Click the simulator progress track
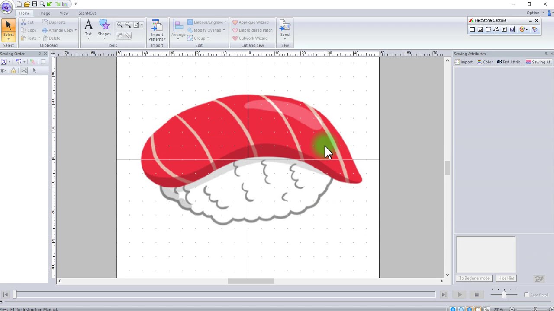The height and width of the screenshot is (311, 554). tap(225, 295)
